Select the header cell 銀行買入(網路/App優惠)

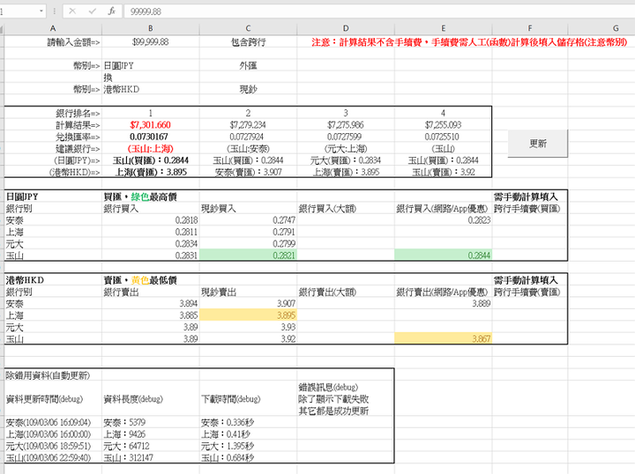(443, 208)
